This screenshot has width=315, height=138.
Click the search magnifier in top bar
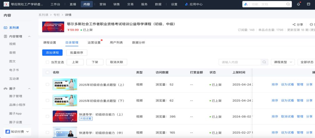pos(288,4)
